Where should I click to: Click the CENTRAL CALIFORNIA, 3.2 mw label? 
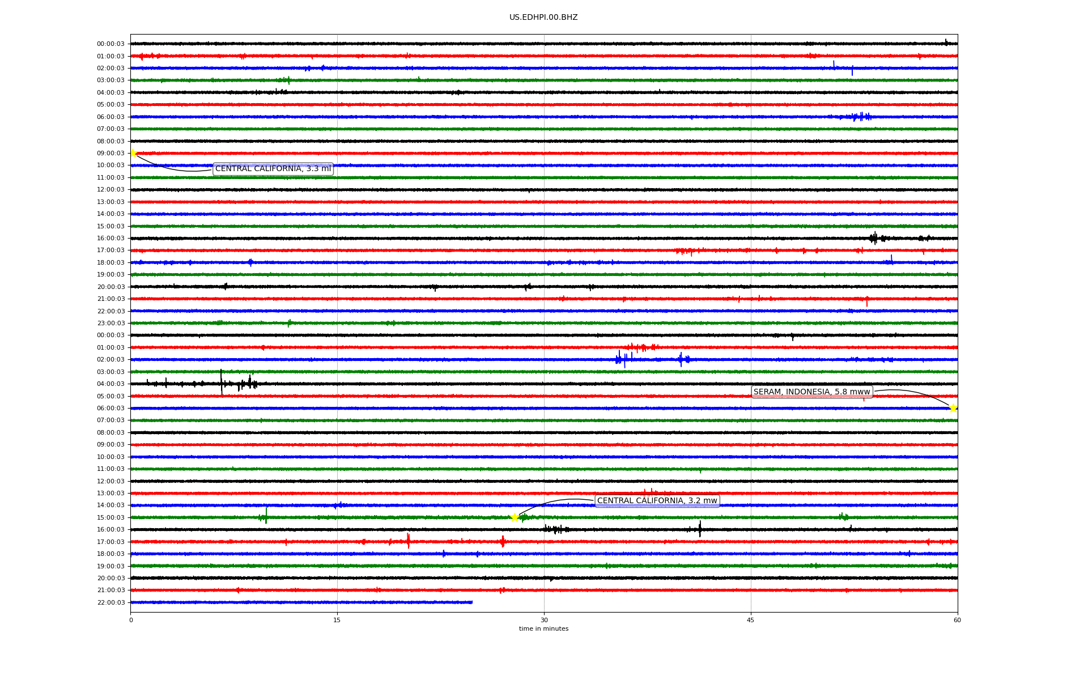click(x=657, y=501)
